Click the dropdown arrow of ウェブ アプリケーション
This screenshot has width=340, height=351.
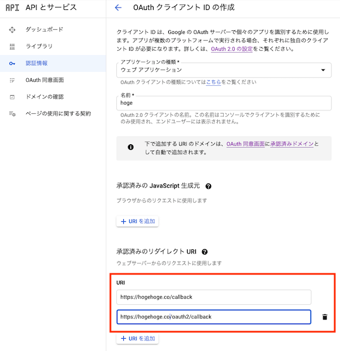[x=323, y=70]
